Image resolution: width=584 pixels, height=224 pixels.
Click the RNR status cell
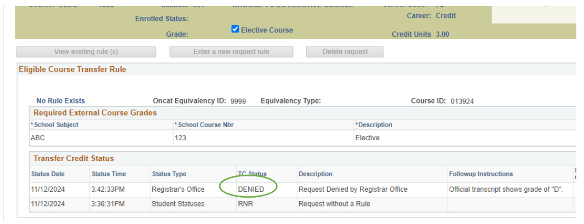tap(245, 204)
